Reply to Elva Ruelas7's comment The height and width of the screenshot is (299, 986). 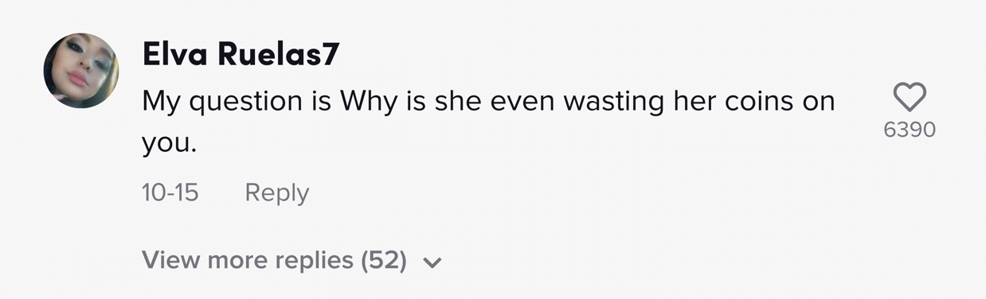pos(276,192)
